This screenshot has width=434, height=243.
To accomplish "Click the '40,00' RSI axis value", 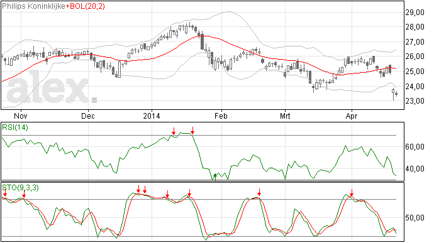I will pos(415,169).
